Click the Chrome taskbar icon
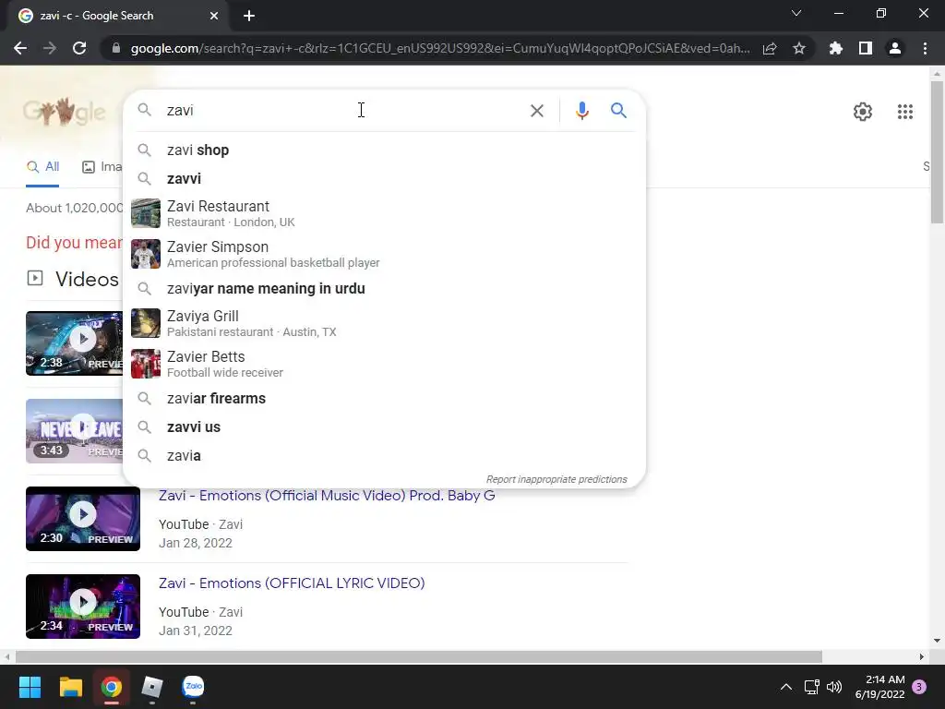 (112, 687)
